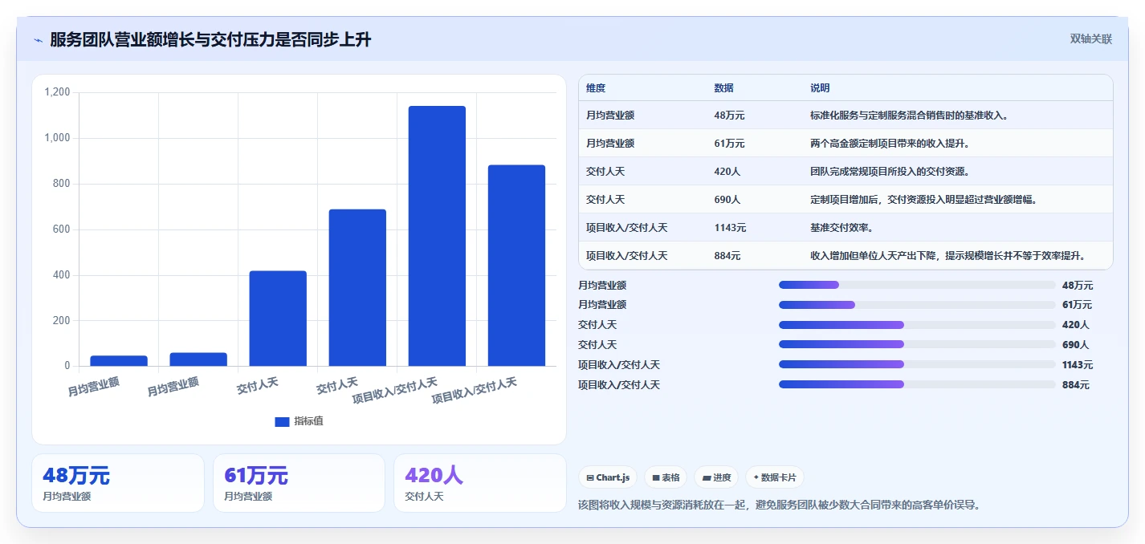Click the title 服务团队营业额增长与交付压力是否同步上升

[210, 39]
